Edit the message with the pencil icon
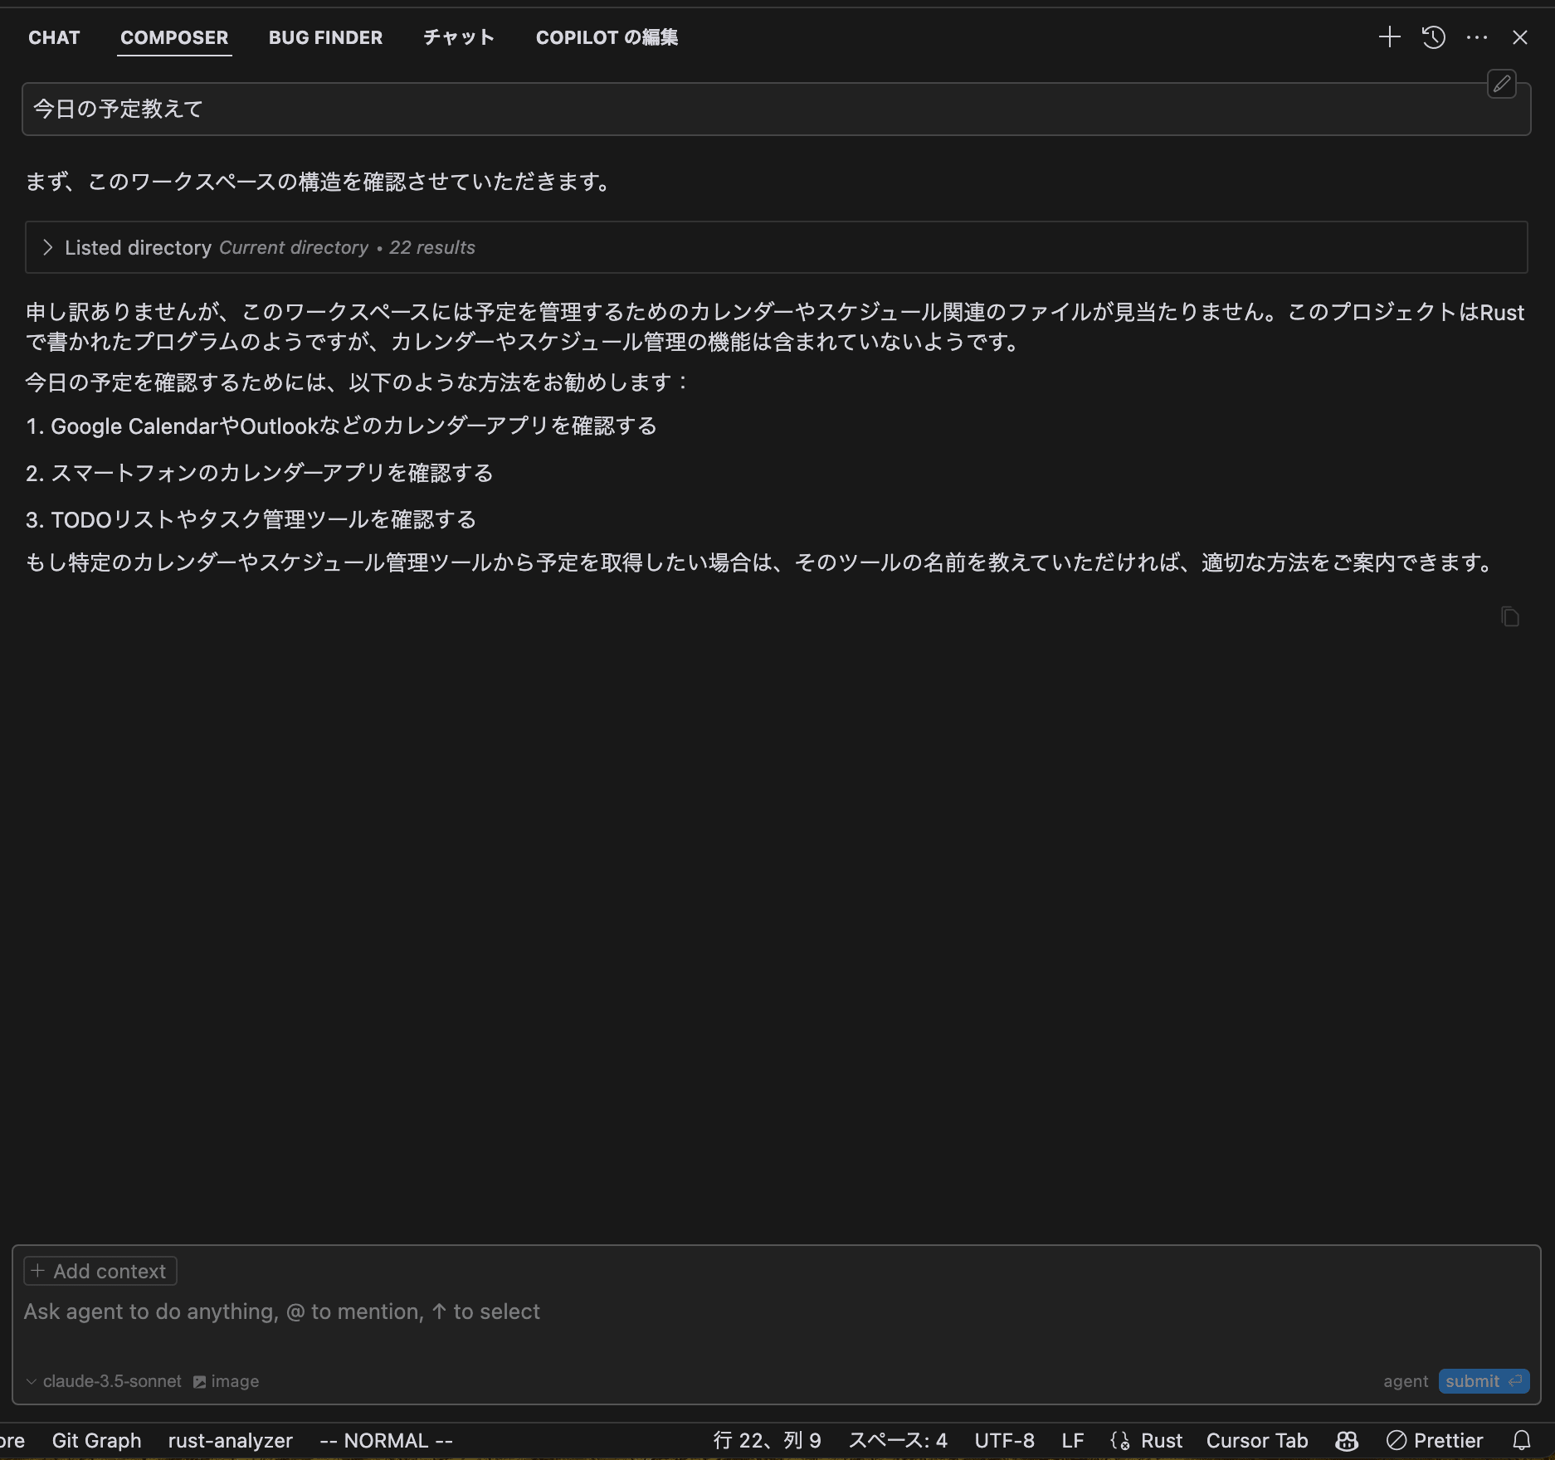 1501,84
